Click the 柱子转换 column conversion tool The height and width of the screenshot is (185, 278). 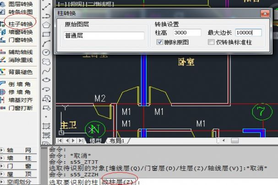tap(20, 23)
